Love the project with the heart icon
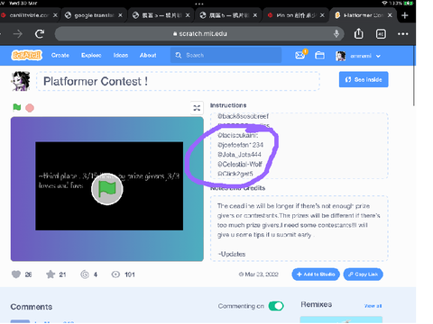This screenshot has height=324, width=433. pos(16,274)
